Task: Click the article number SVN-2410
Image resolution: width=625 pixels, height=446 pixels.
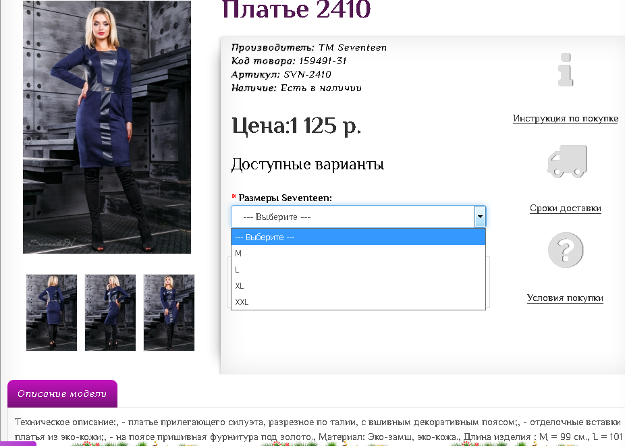Action: click(307, 74)
